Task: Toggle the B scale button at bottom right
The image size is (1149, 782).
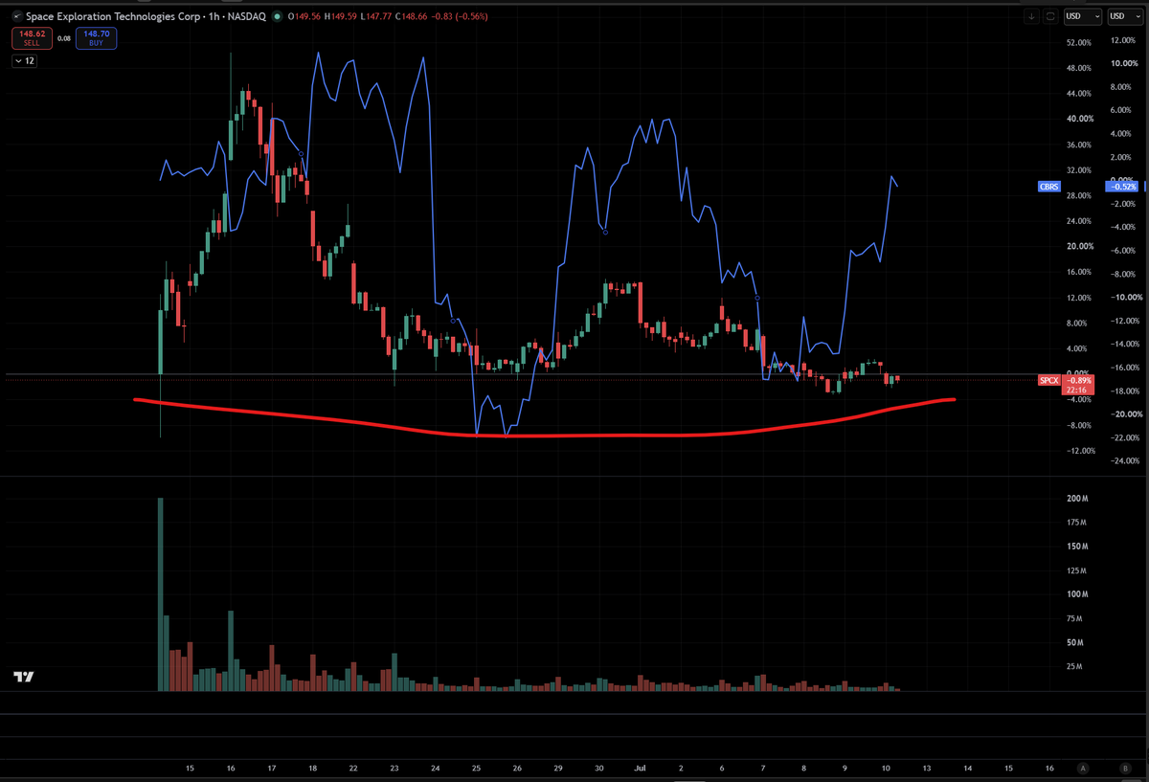Action: pyautogui.click(x=1124, y=769)
